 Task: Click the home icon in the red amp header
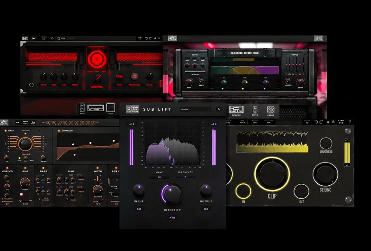52,38
